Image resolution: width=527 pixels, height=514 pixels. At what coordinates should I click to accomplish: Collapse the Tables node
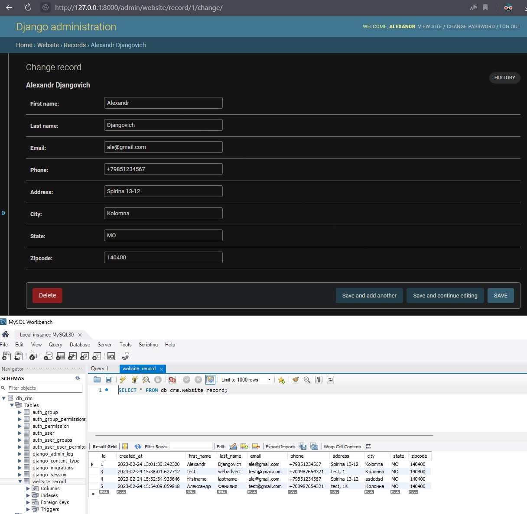(12, 405)
